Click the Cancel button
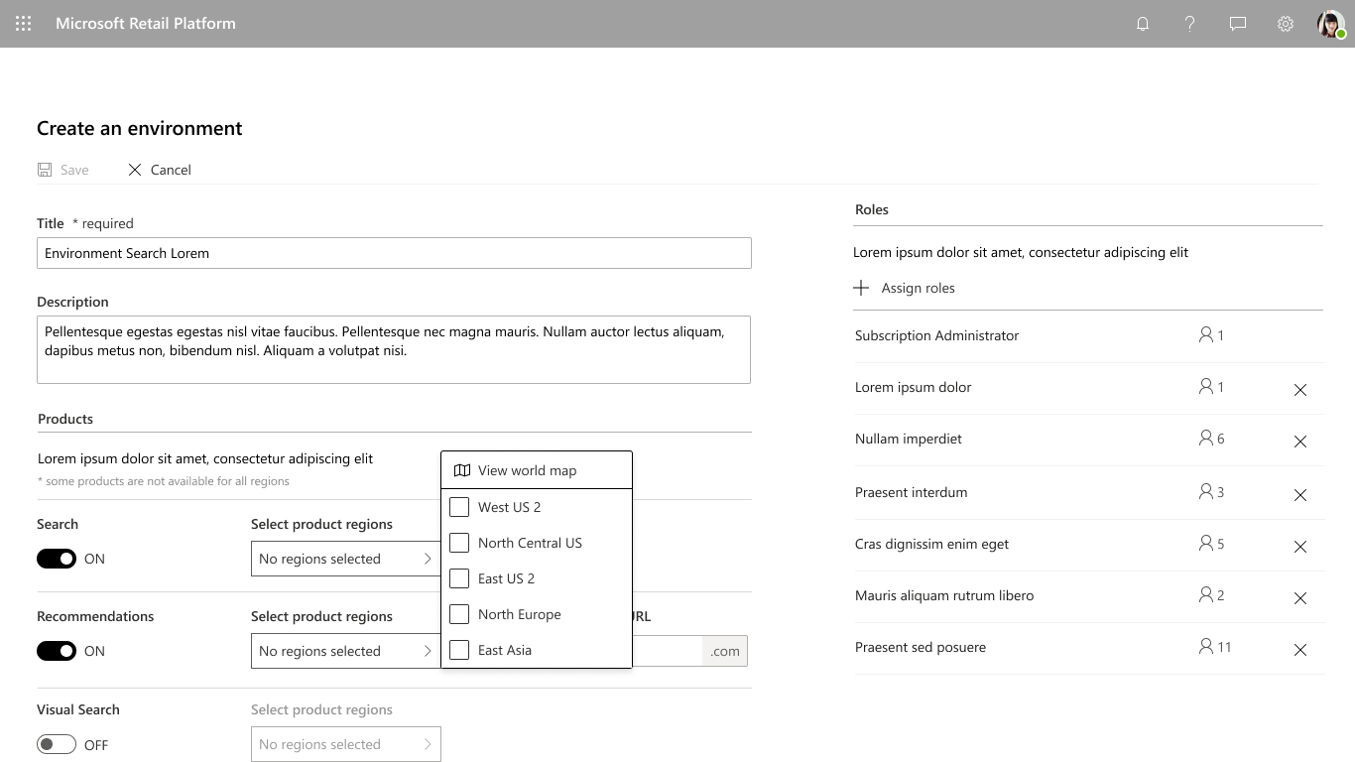Viewport: 1355px width, 762px height. (x=160, y=170)
